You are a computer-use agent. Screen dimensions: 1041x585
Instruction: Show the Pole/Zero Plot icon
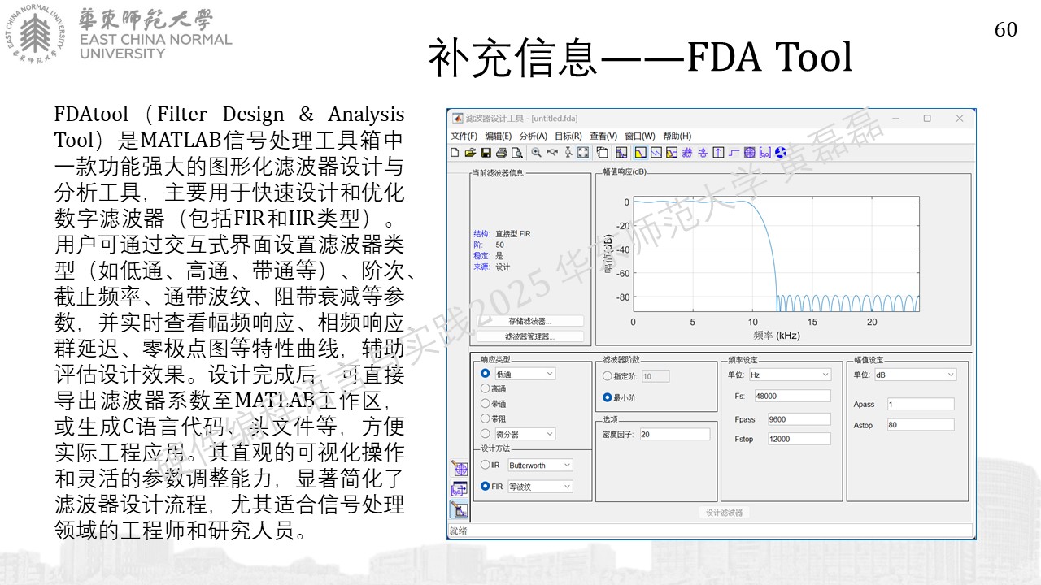click(x=749, y=152)
